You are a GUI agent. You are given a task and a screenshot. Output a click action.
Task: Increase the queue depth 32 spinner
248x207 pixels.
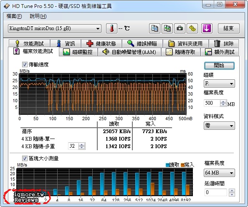pyautogui.click(x=81, y=145)
